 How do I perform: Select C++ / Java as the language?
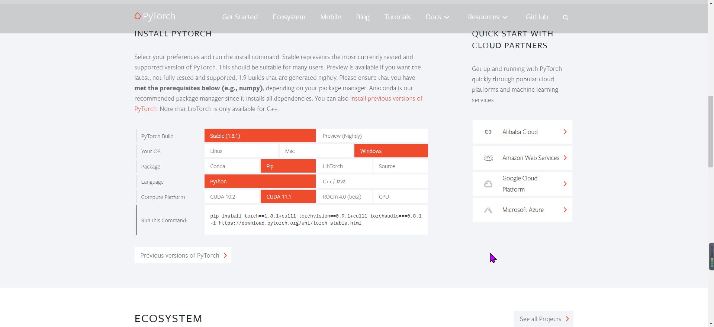pos(372,181)
